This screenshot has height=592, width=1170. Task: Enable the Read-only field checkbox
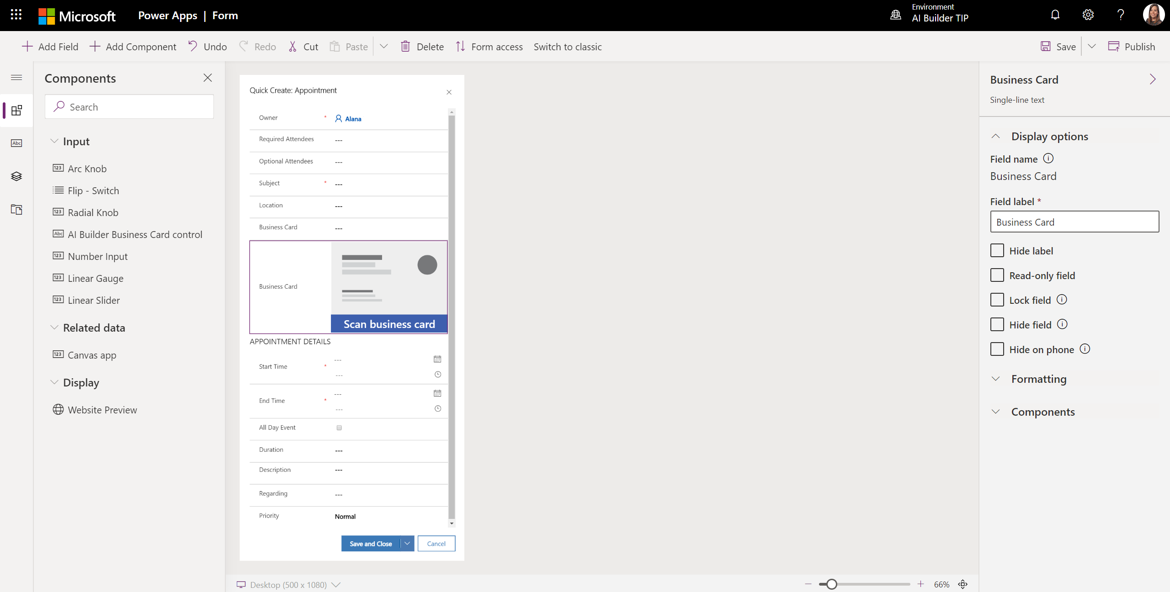(x=997, y=275)
